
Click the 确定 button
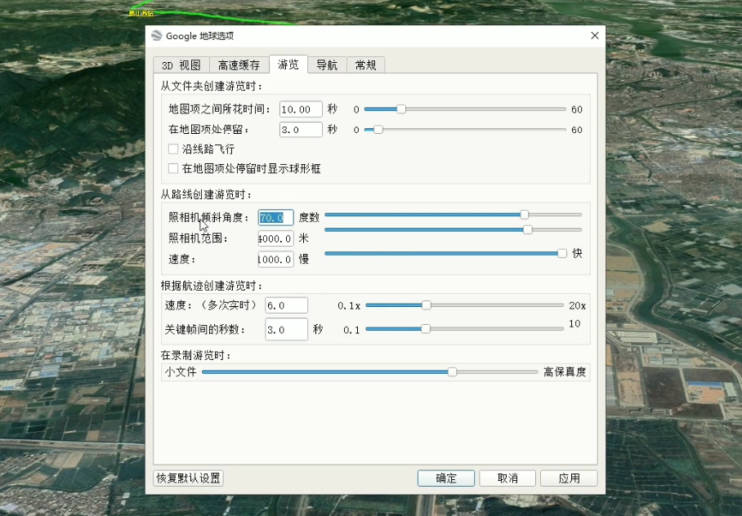(x=445, y=478)
